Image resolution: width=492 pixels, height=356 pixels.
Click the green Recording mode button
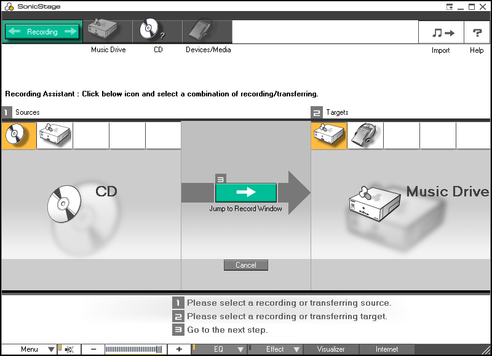42,32
